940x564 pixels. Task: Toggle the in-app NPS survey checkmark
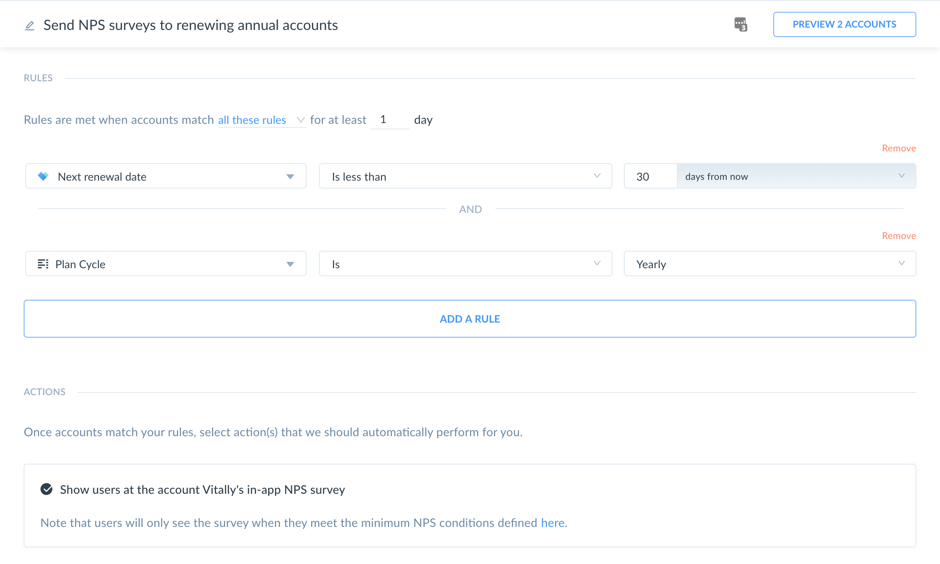(x=47, y=489)
